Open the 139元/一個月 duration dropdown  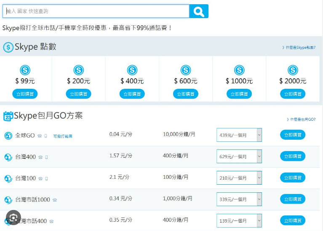pos(239,220)
